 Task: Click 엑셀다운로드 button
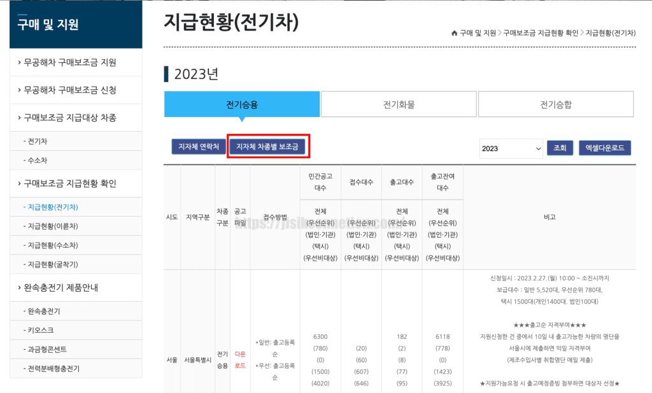click(605, 148)
